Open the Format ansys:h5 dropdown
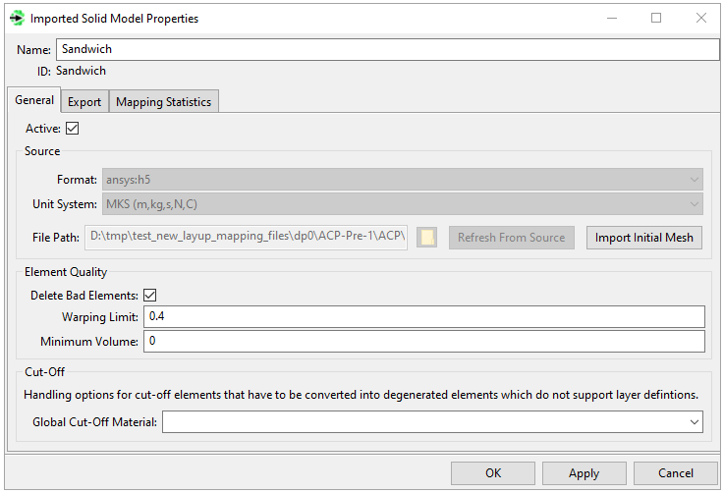 click(403, 180)
